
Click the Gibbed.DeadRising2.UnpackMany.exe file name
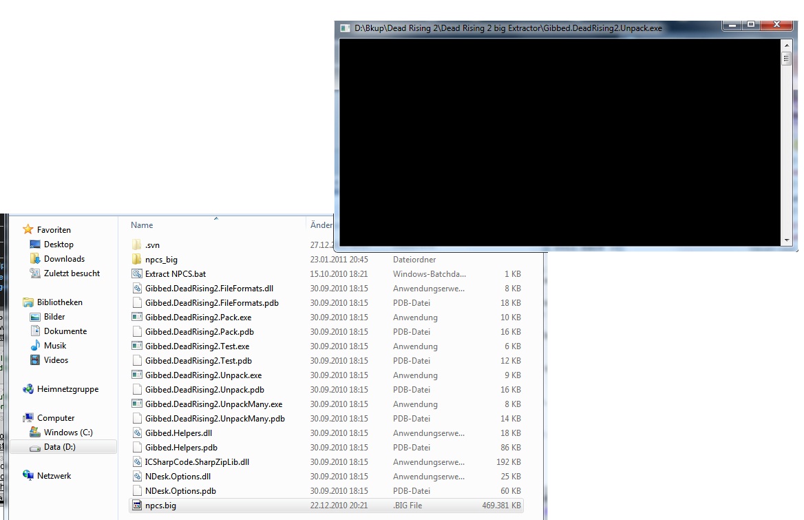pyautogui.click(x=214, y=404)
